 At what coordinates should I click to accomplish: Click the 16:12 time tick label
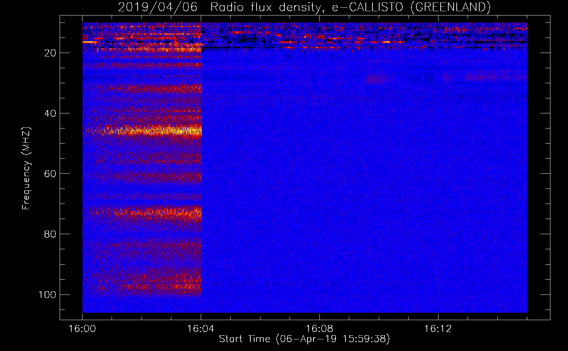point(438,329)
